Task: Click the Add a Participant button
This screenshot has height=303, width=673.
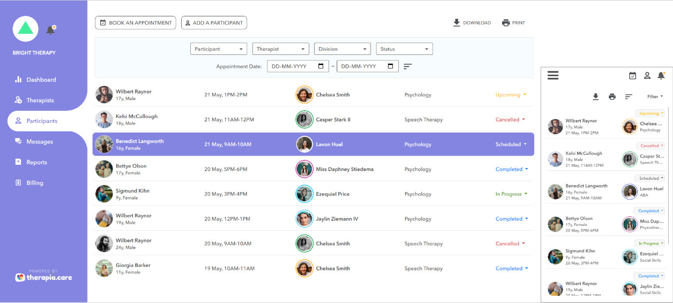Action: (214, 23)
